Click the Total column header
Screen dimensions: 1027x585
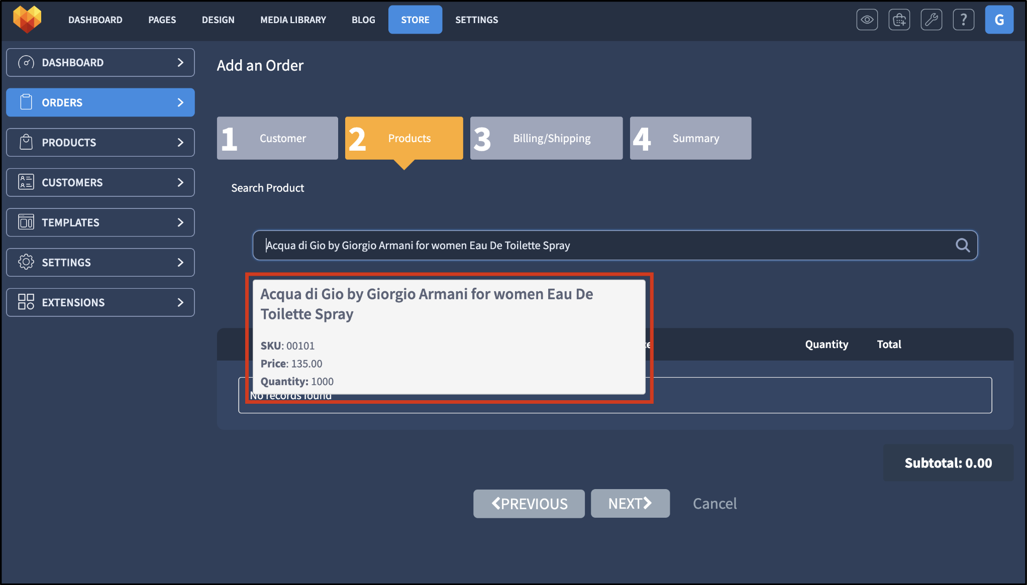pos(889,344)
